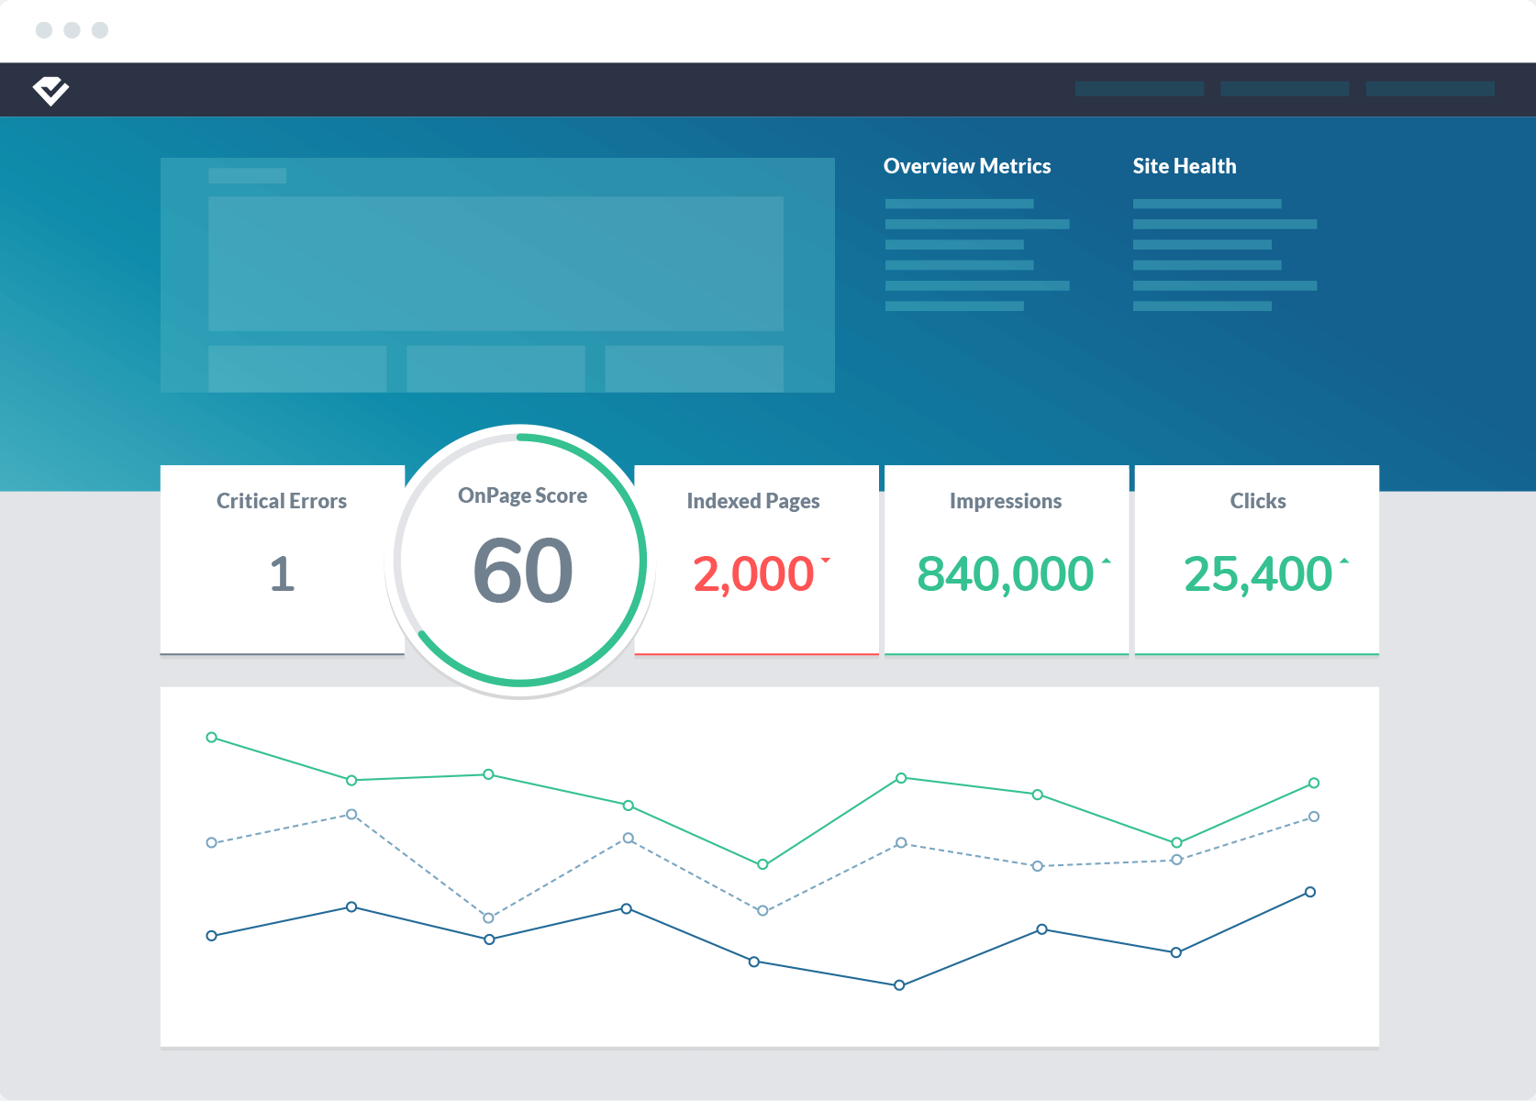Click the lowest green line chart point
The height and width of the screenshot is (1101, 1536).
(762, 864)
